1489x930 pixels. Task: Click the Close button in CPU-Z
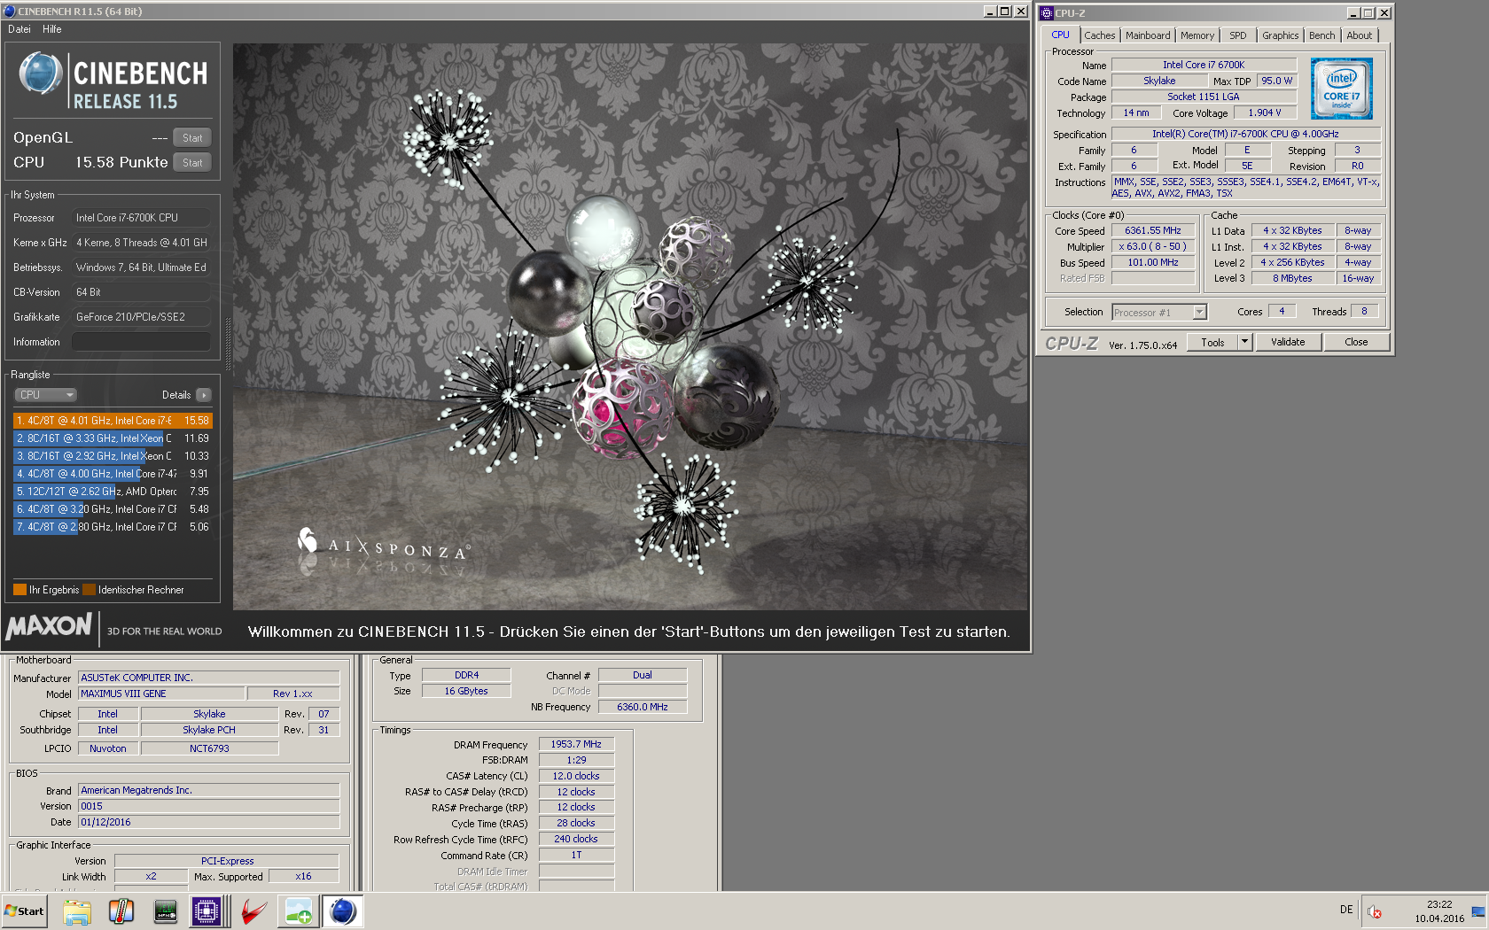click(x=1356, y=343)
